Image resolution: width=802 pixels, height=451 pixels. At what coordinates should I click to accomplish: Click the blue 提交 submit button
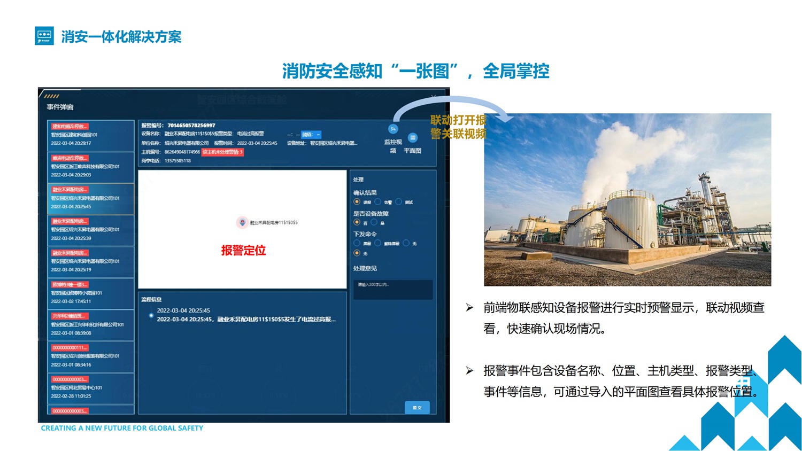pyautogui.click(x=417, y=407)
